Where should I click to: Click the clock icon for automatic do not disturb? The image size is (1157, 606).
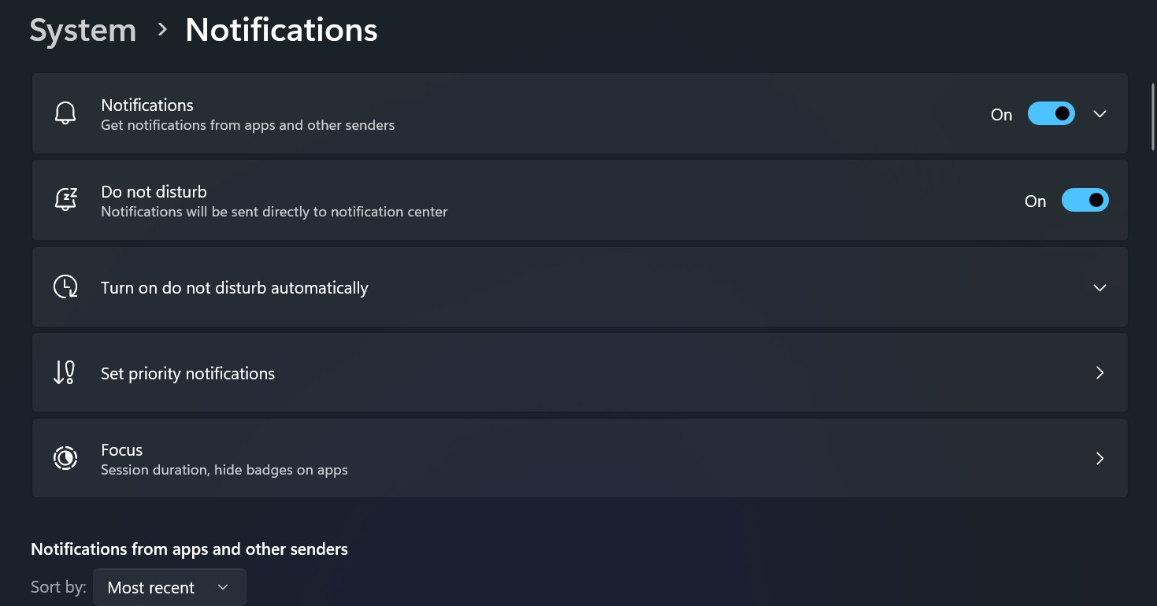point(65,286)
